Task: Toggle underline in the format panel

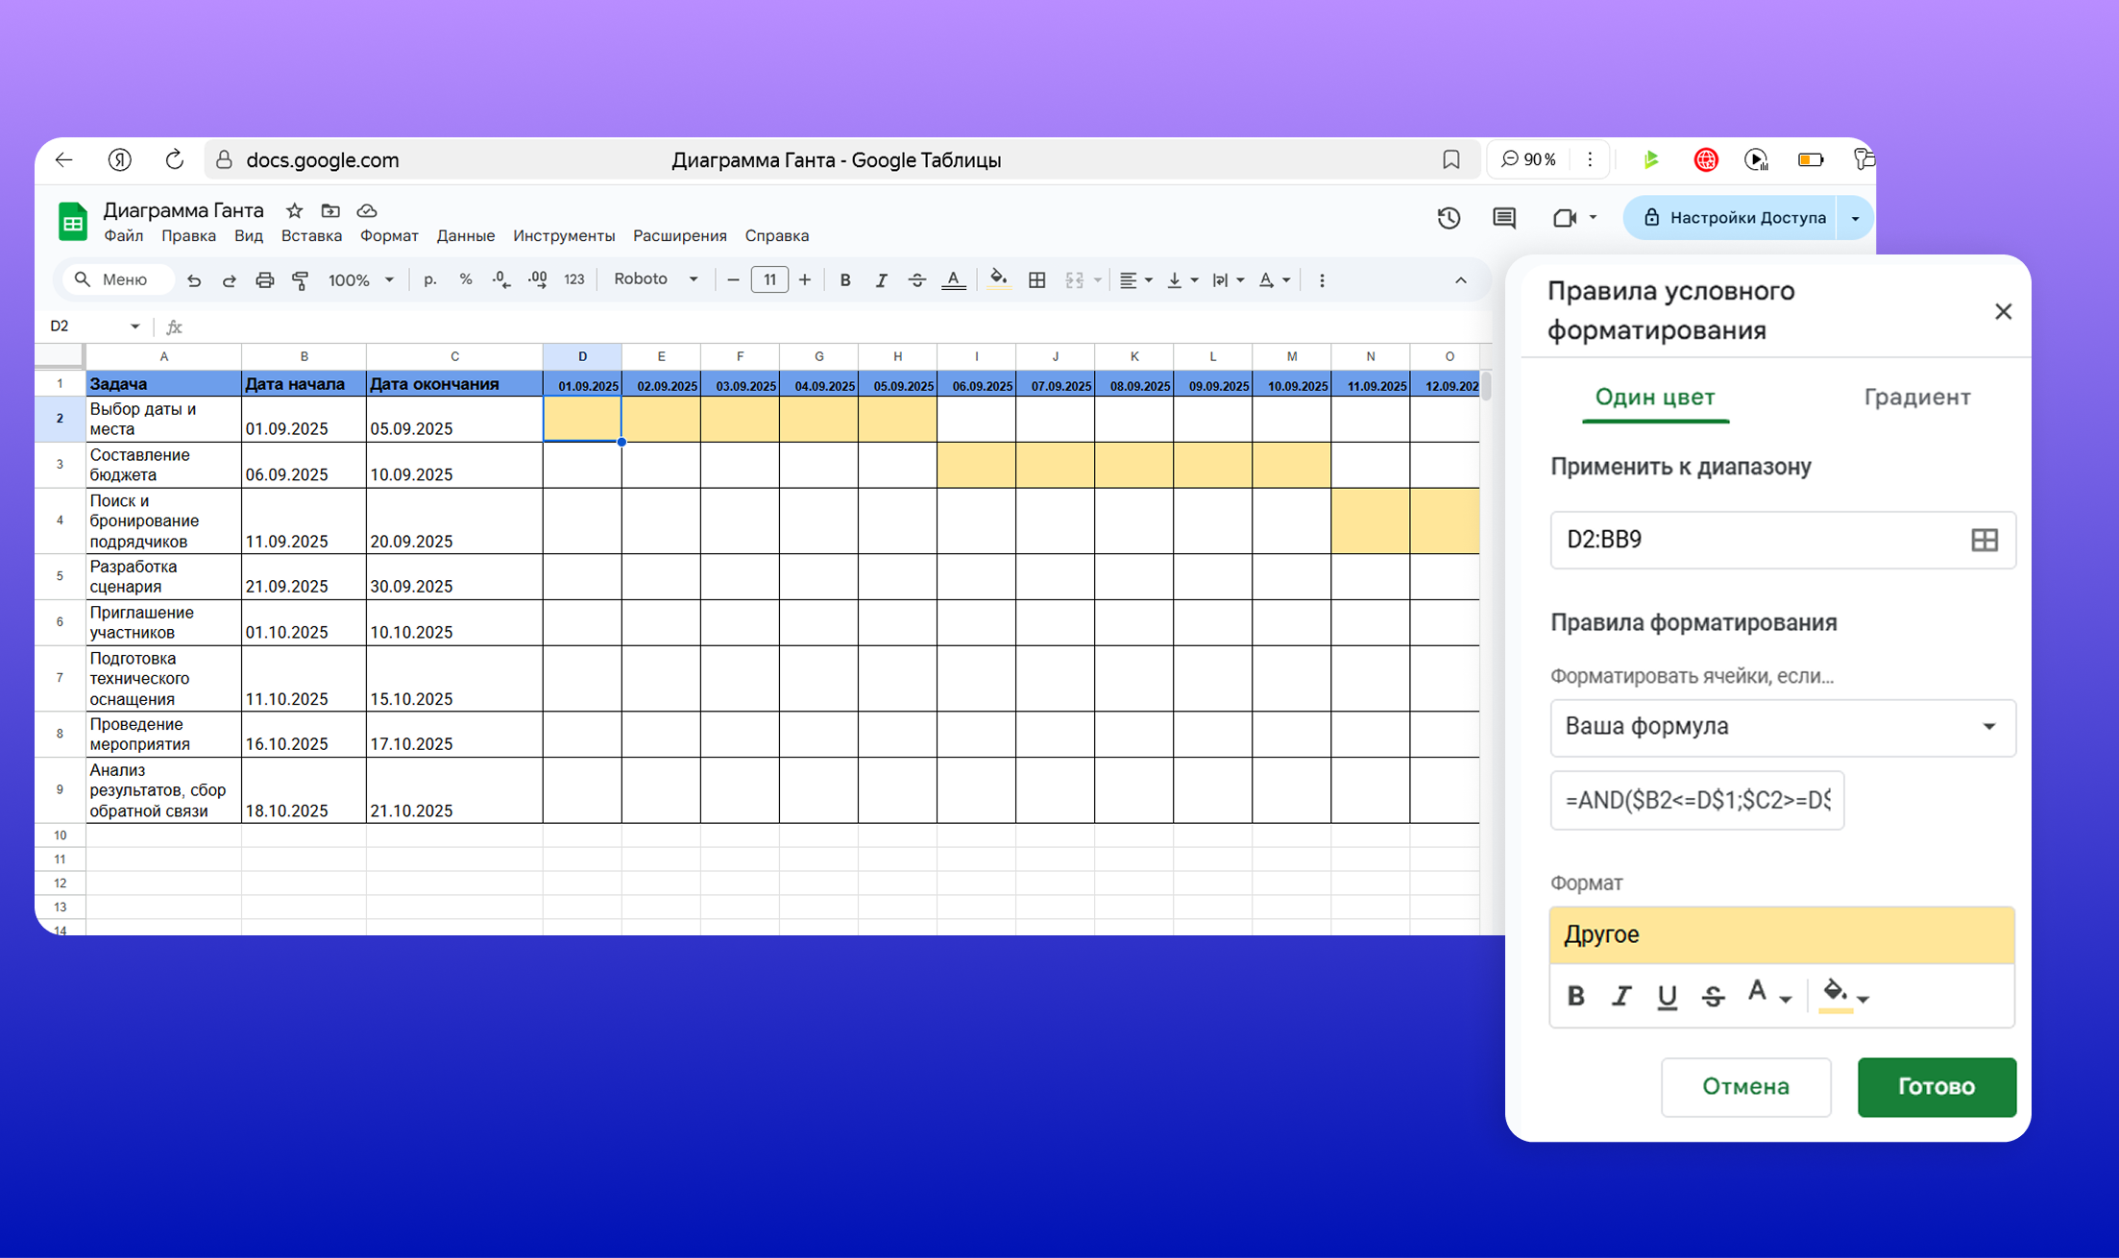Action: pyautogui.click(x=1667, y=996)
